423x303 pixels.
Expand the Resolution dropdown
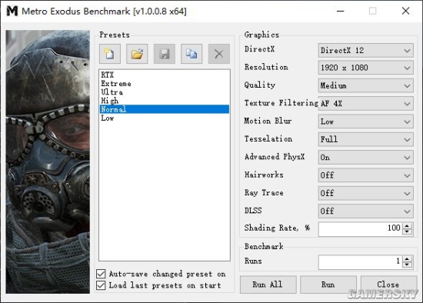click(x=365, y=68)
